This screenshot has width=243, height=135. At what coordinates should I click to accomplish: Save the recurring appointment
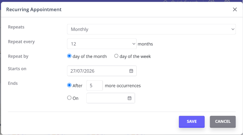tap(192, 122)
